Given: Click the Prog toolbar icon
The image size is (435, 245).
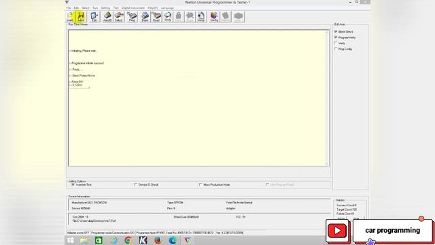Looking at the screenshot, I should pos(132,16).
